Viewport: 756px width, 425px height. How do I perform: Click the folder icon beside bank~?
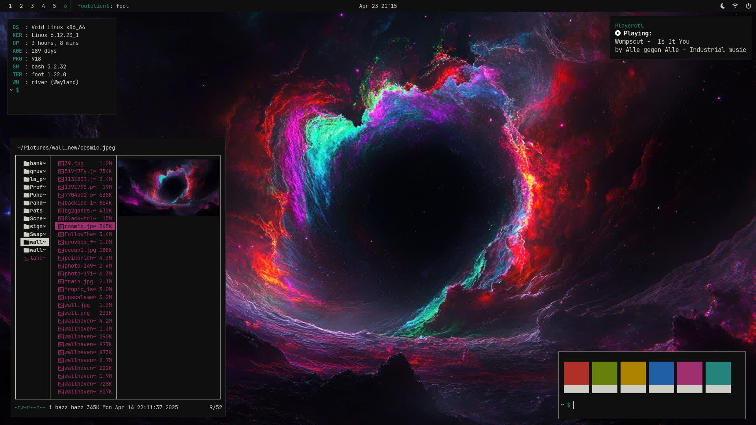click(26, 164)
